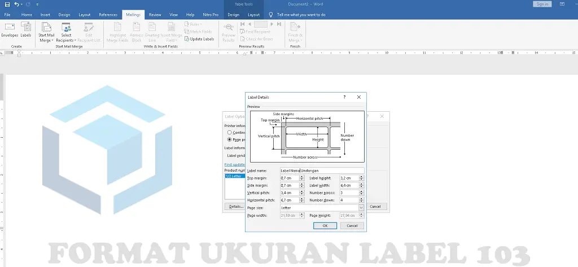The width and height of the screenshot is (578, 267).
Task: Click the Update Labels button
Action: 199,39
